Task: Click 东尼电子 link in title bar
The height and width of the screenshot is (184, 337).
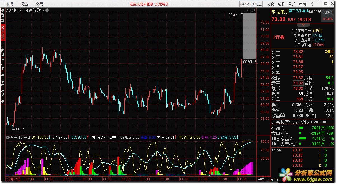Action: (x=162, y=4)
